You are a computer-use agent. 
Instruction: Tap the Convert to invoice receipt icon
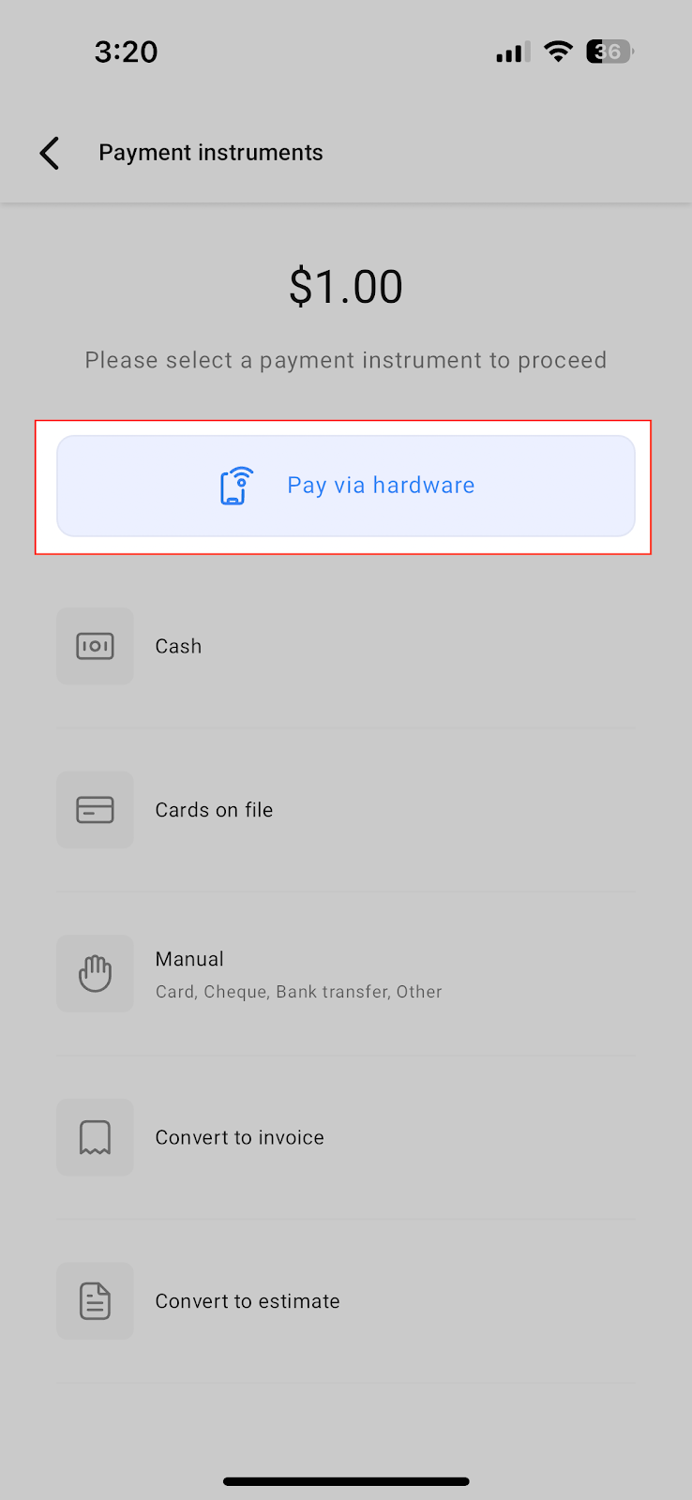95,1137
